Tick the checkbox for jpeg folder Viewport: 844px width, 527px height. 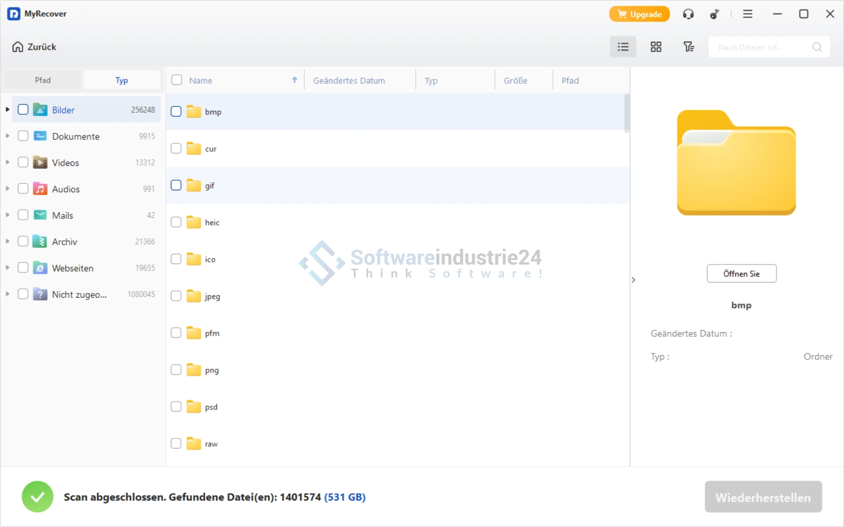[x=176, y=296]
